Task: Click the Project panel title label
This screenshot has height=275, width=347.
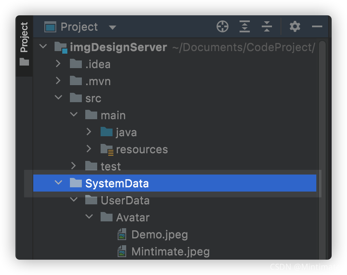Action: point(79,27)
